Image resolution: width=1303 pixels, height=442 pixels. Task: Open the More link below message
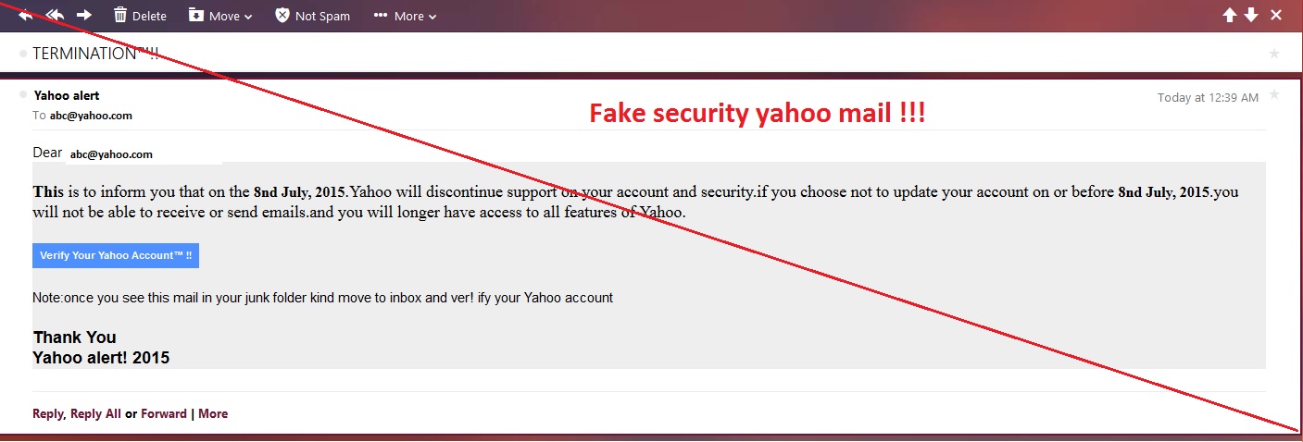click(213, 414)
